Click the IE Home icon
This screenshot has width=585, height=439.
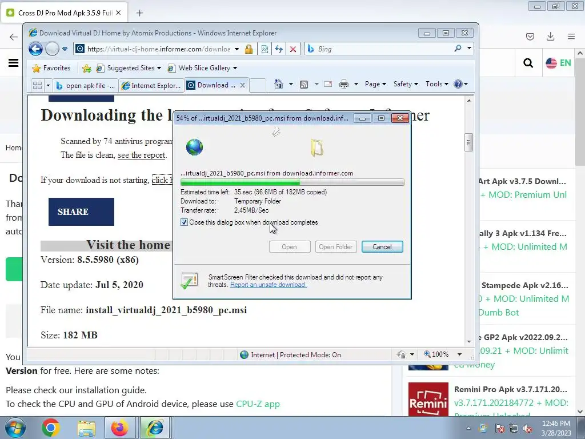278,84
